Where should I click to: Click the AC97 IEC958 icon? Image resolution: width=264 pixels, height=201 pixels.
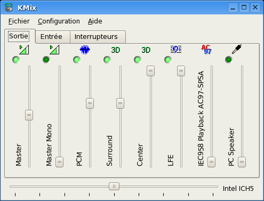point(206,50)
